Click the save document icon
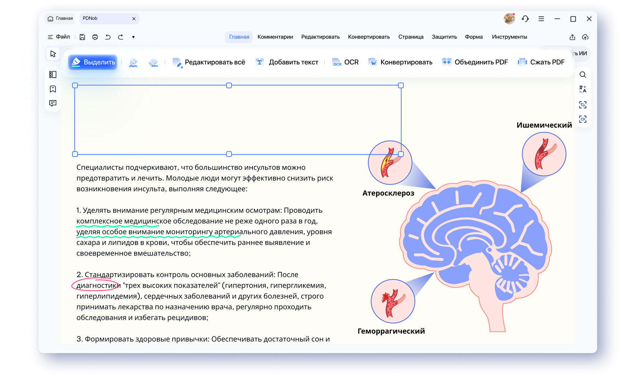 [82, 37]
